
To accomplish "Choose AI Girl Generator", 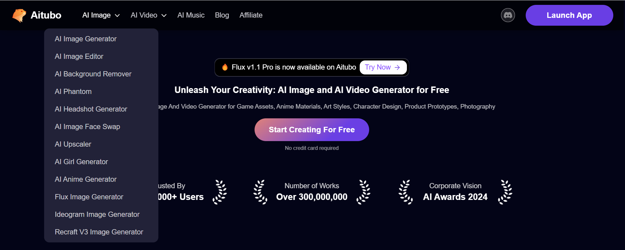I will 81,162.
